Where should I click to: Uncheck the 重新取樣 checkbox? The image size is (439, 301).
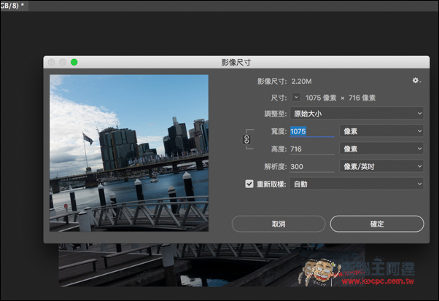(x=249, y=184)
